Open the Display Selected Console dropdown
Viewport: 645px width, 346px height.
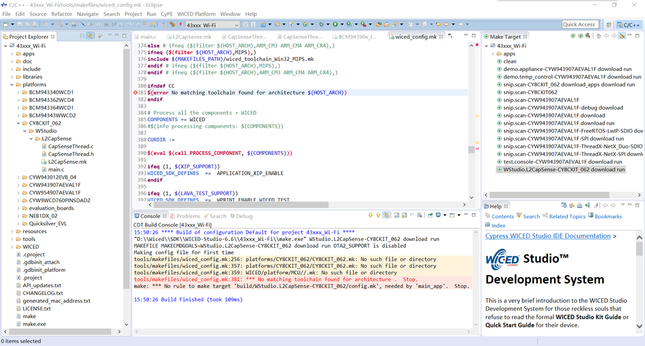point(445,215)
